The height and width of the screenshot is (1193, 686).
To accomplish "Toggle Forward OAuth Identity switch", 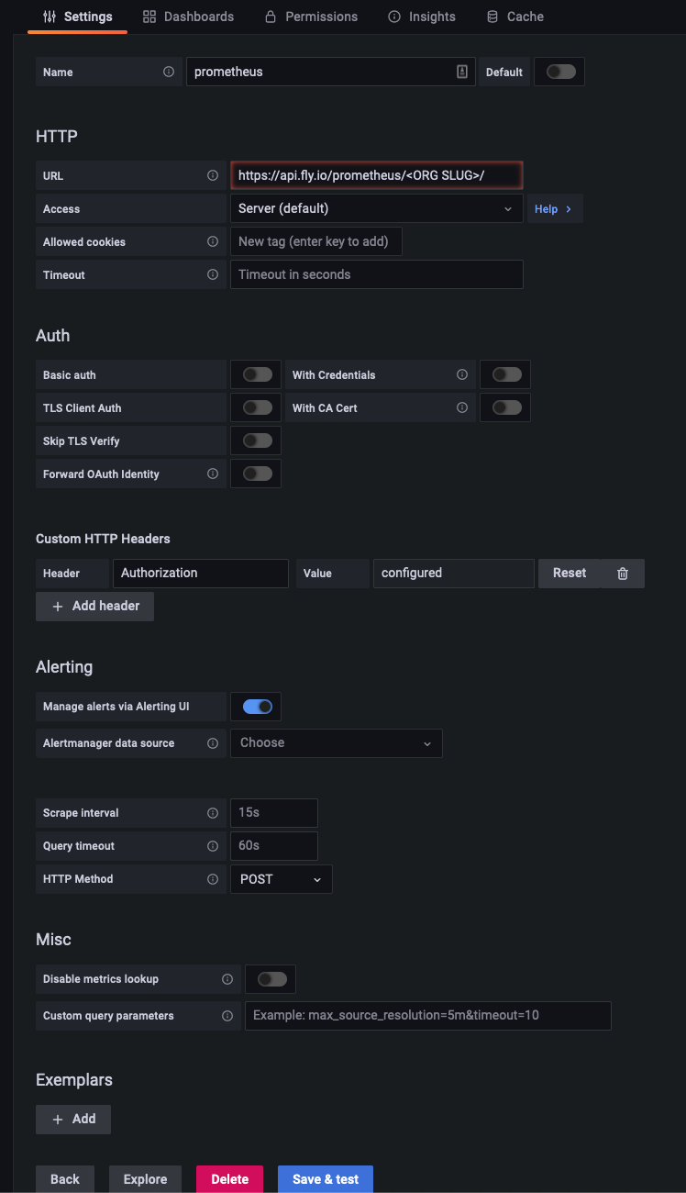I will pos(258,474).
